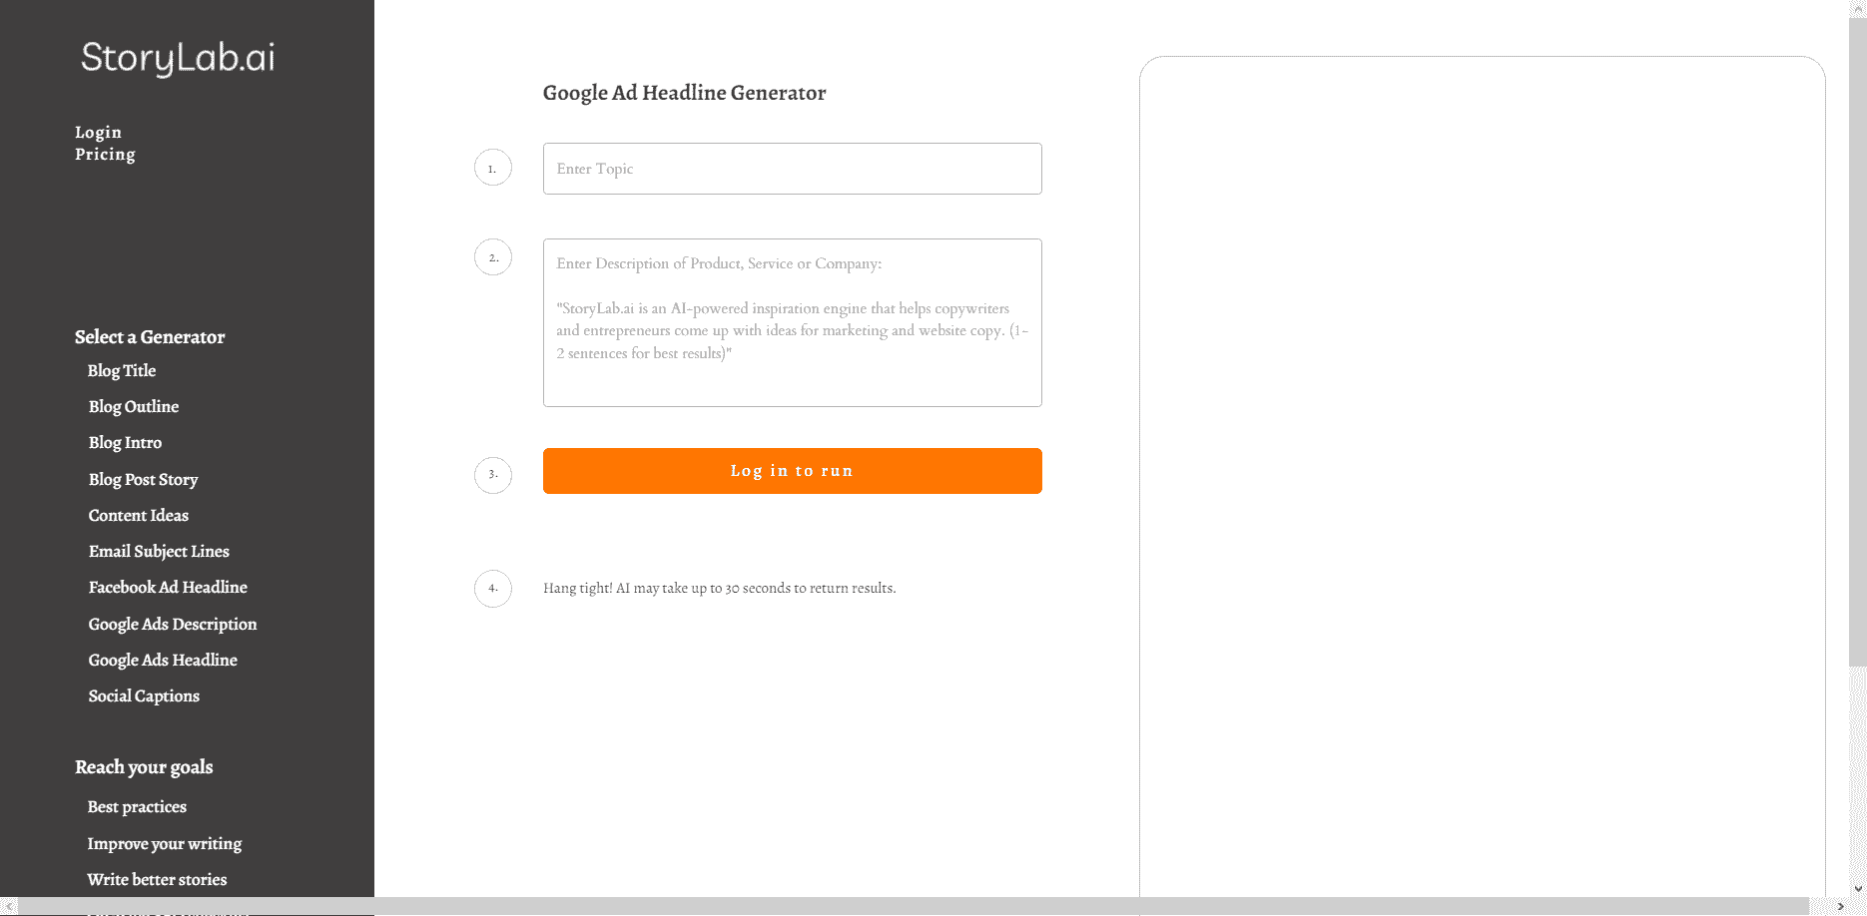Screen dimensions: 1867x916
Task: Click the Hang tight 30 seconds notice
Action: [x=719, y=588]
